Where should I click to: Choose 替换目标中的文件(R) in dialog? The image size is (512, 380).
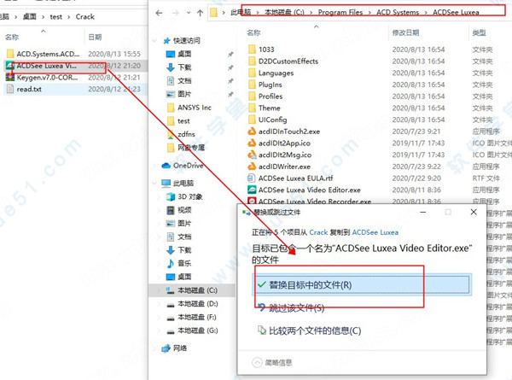[x=362, y=285]
